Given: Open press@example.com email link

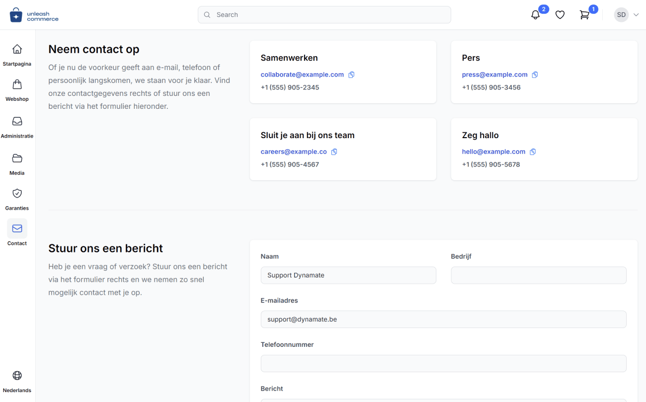Looking at the screenshot, I should [x=495, y=75].
